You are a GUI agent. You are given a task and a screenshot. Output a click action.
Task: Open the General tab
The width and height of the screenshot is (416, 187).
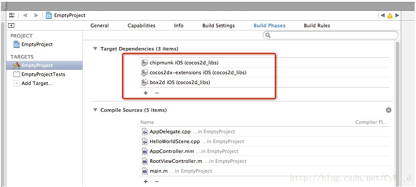100,25
